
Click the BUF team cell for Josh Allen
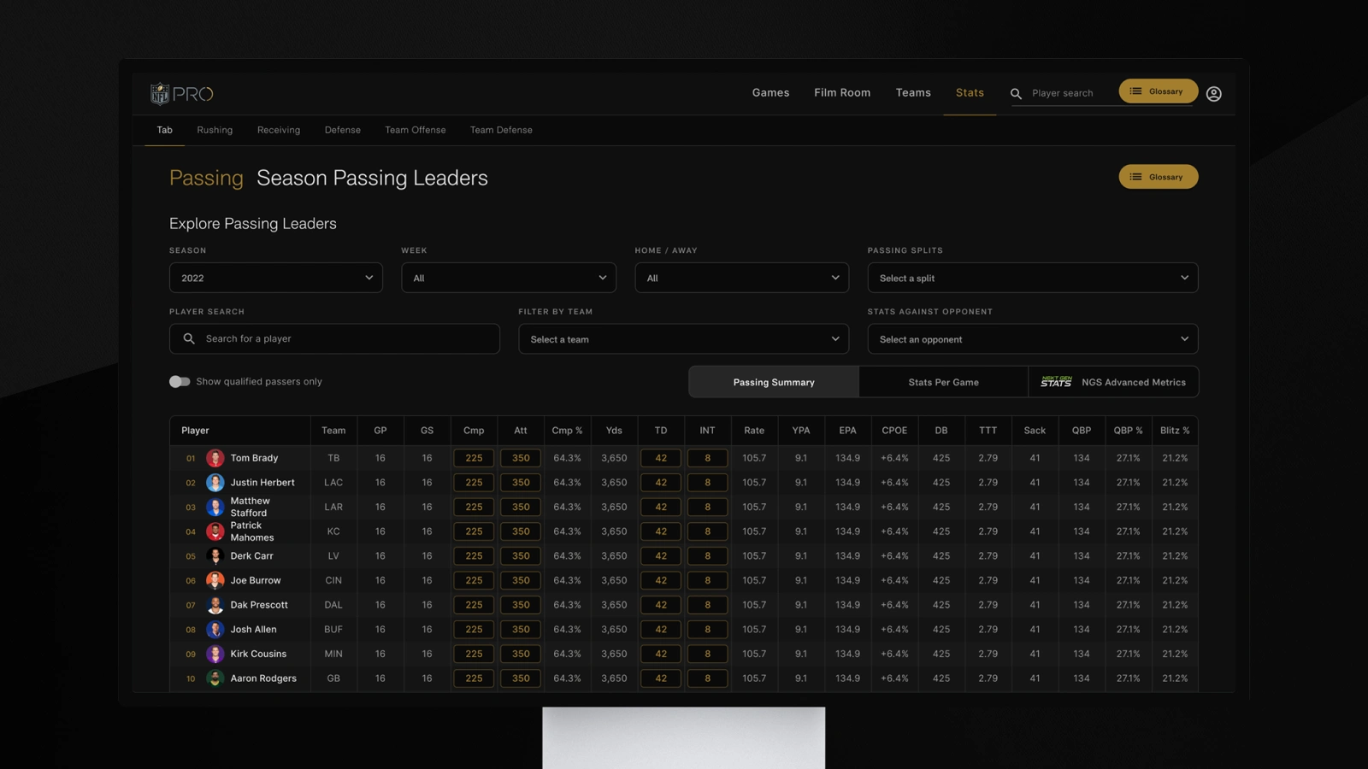[x=333, y=630]
